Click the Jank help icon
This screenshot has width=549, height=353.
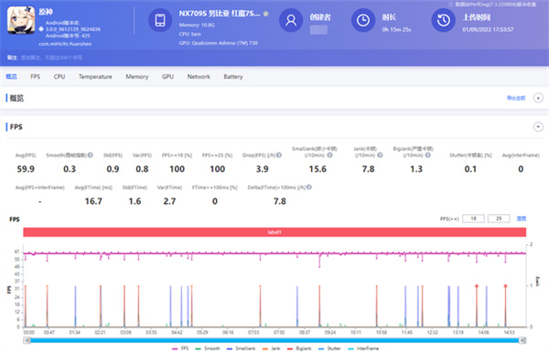[x=380, y=155]
